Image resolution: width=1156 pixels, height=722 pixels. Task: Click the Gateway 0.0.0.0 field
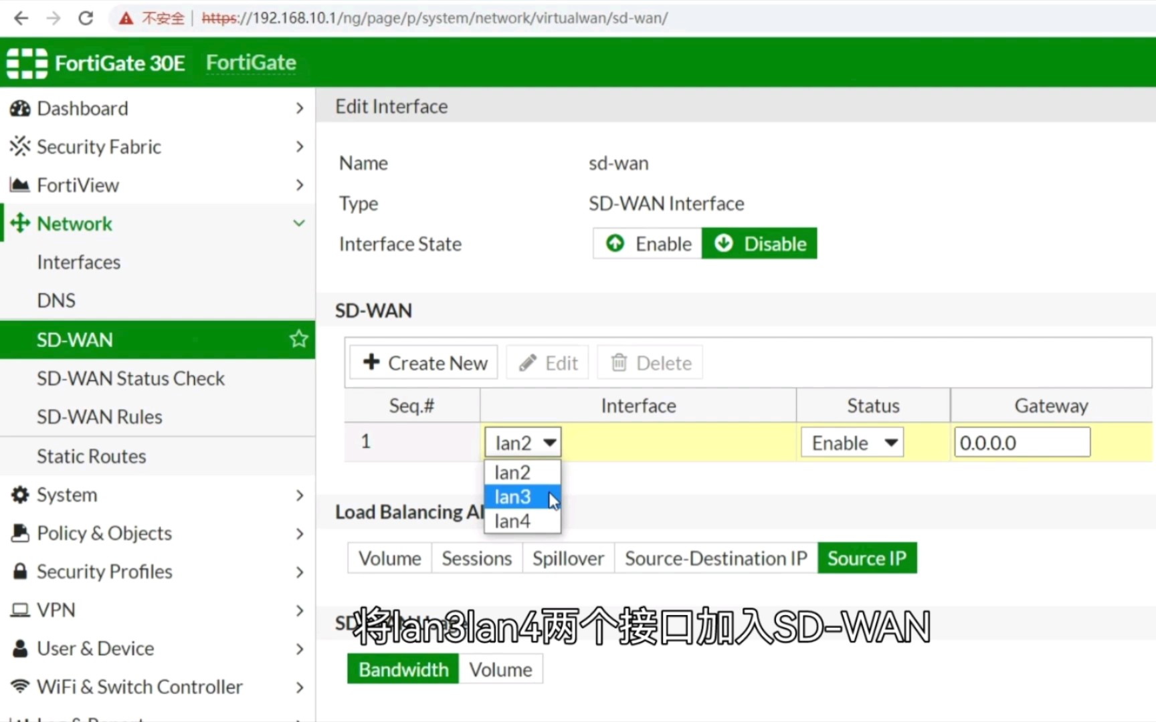[1022, 443]
